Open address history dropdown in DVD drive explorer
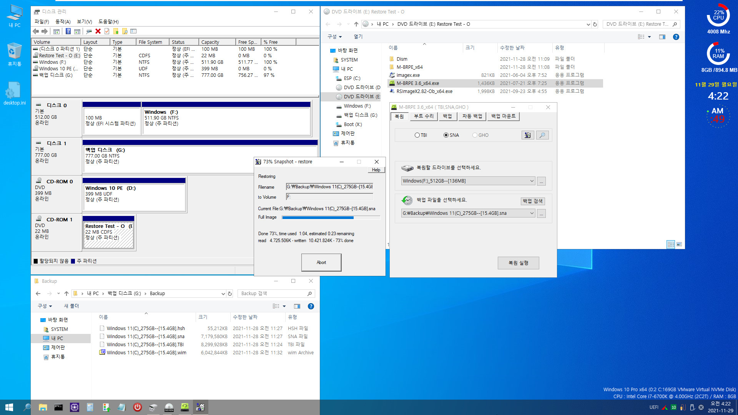The height and width of the screenshot is (415, 738). tap(588, 24)
